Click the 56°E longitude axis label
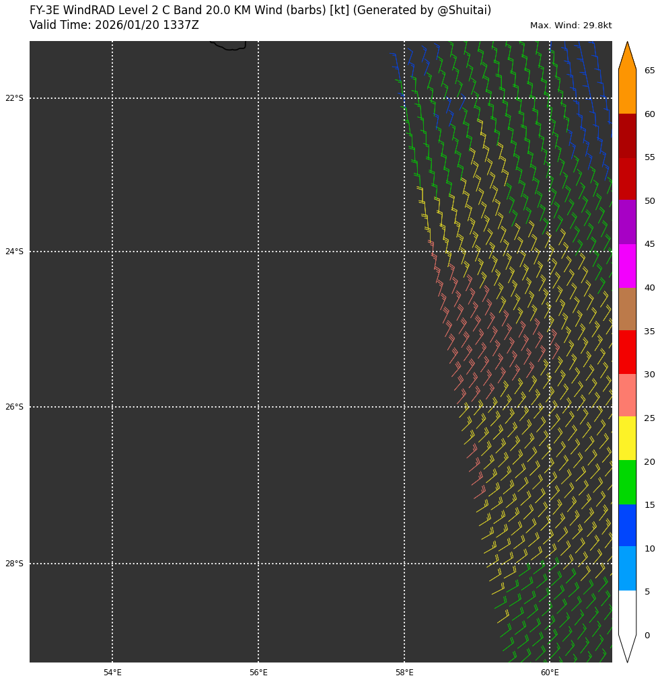 click(x=258, y=673)
